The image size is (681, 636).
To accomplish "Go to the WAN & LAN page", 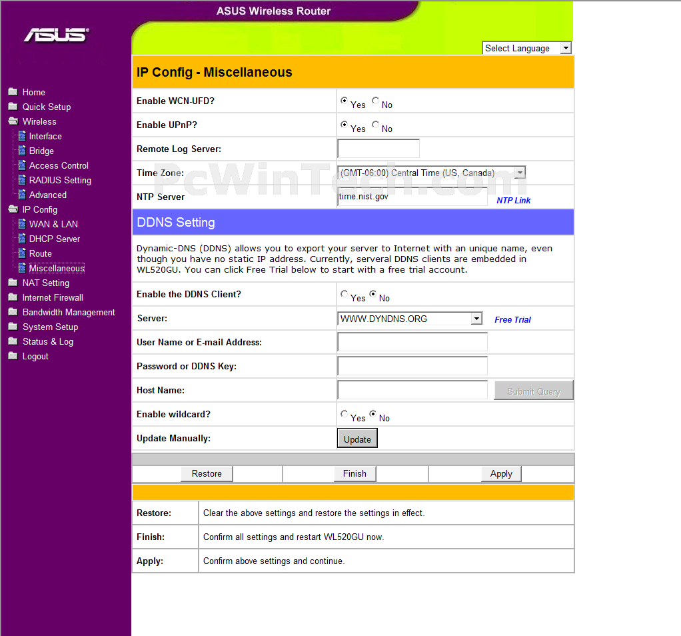I will [x=53, y=224].
